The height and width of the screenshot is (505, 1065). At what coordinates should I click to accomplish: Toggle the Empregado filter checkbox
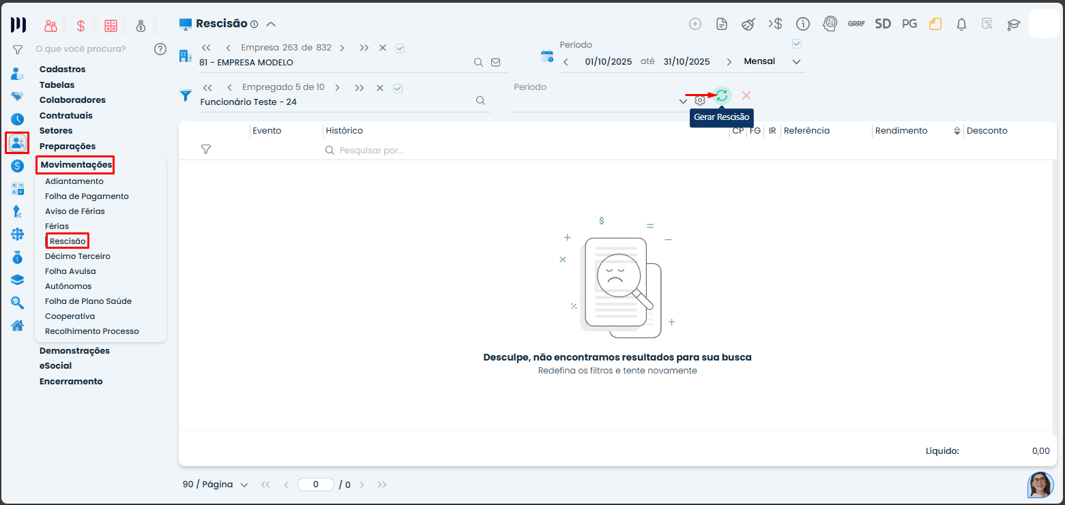coord(398,88)
